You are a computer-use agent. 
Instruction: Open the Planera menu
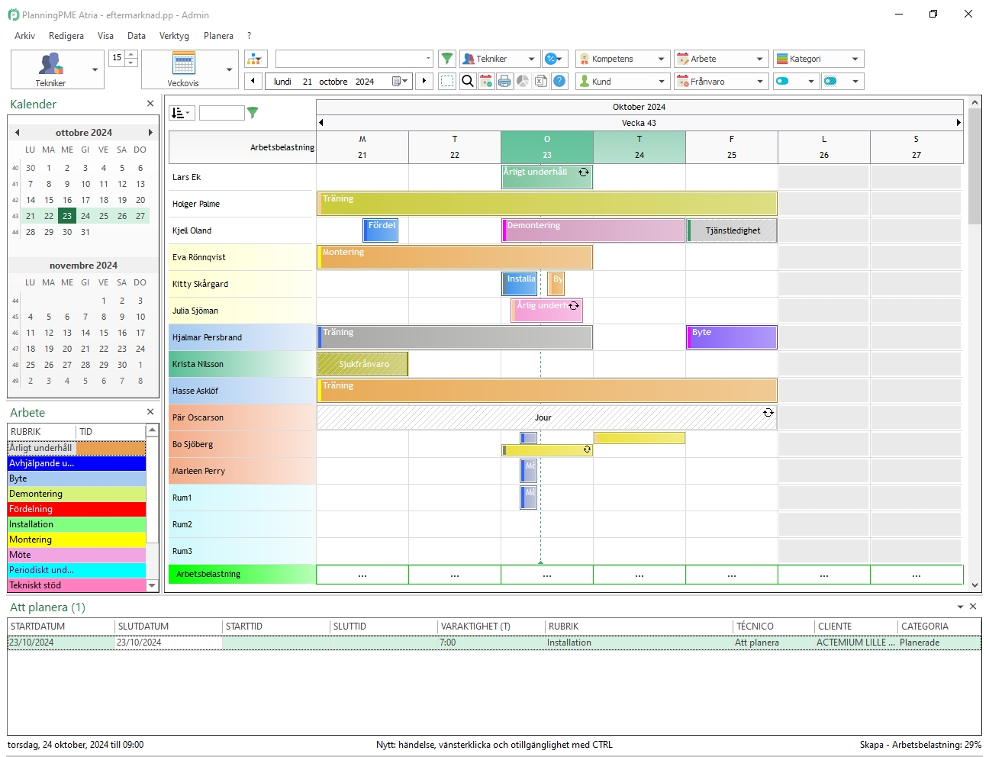point(218,36)
